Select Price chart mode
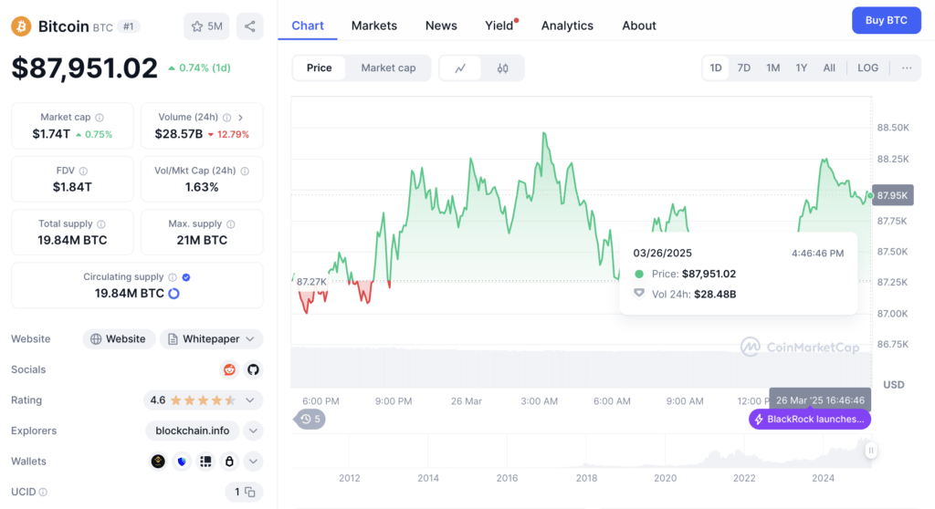935x509 pixels. (x=319, y=68)
